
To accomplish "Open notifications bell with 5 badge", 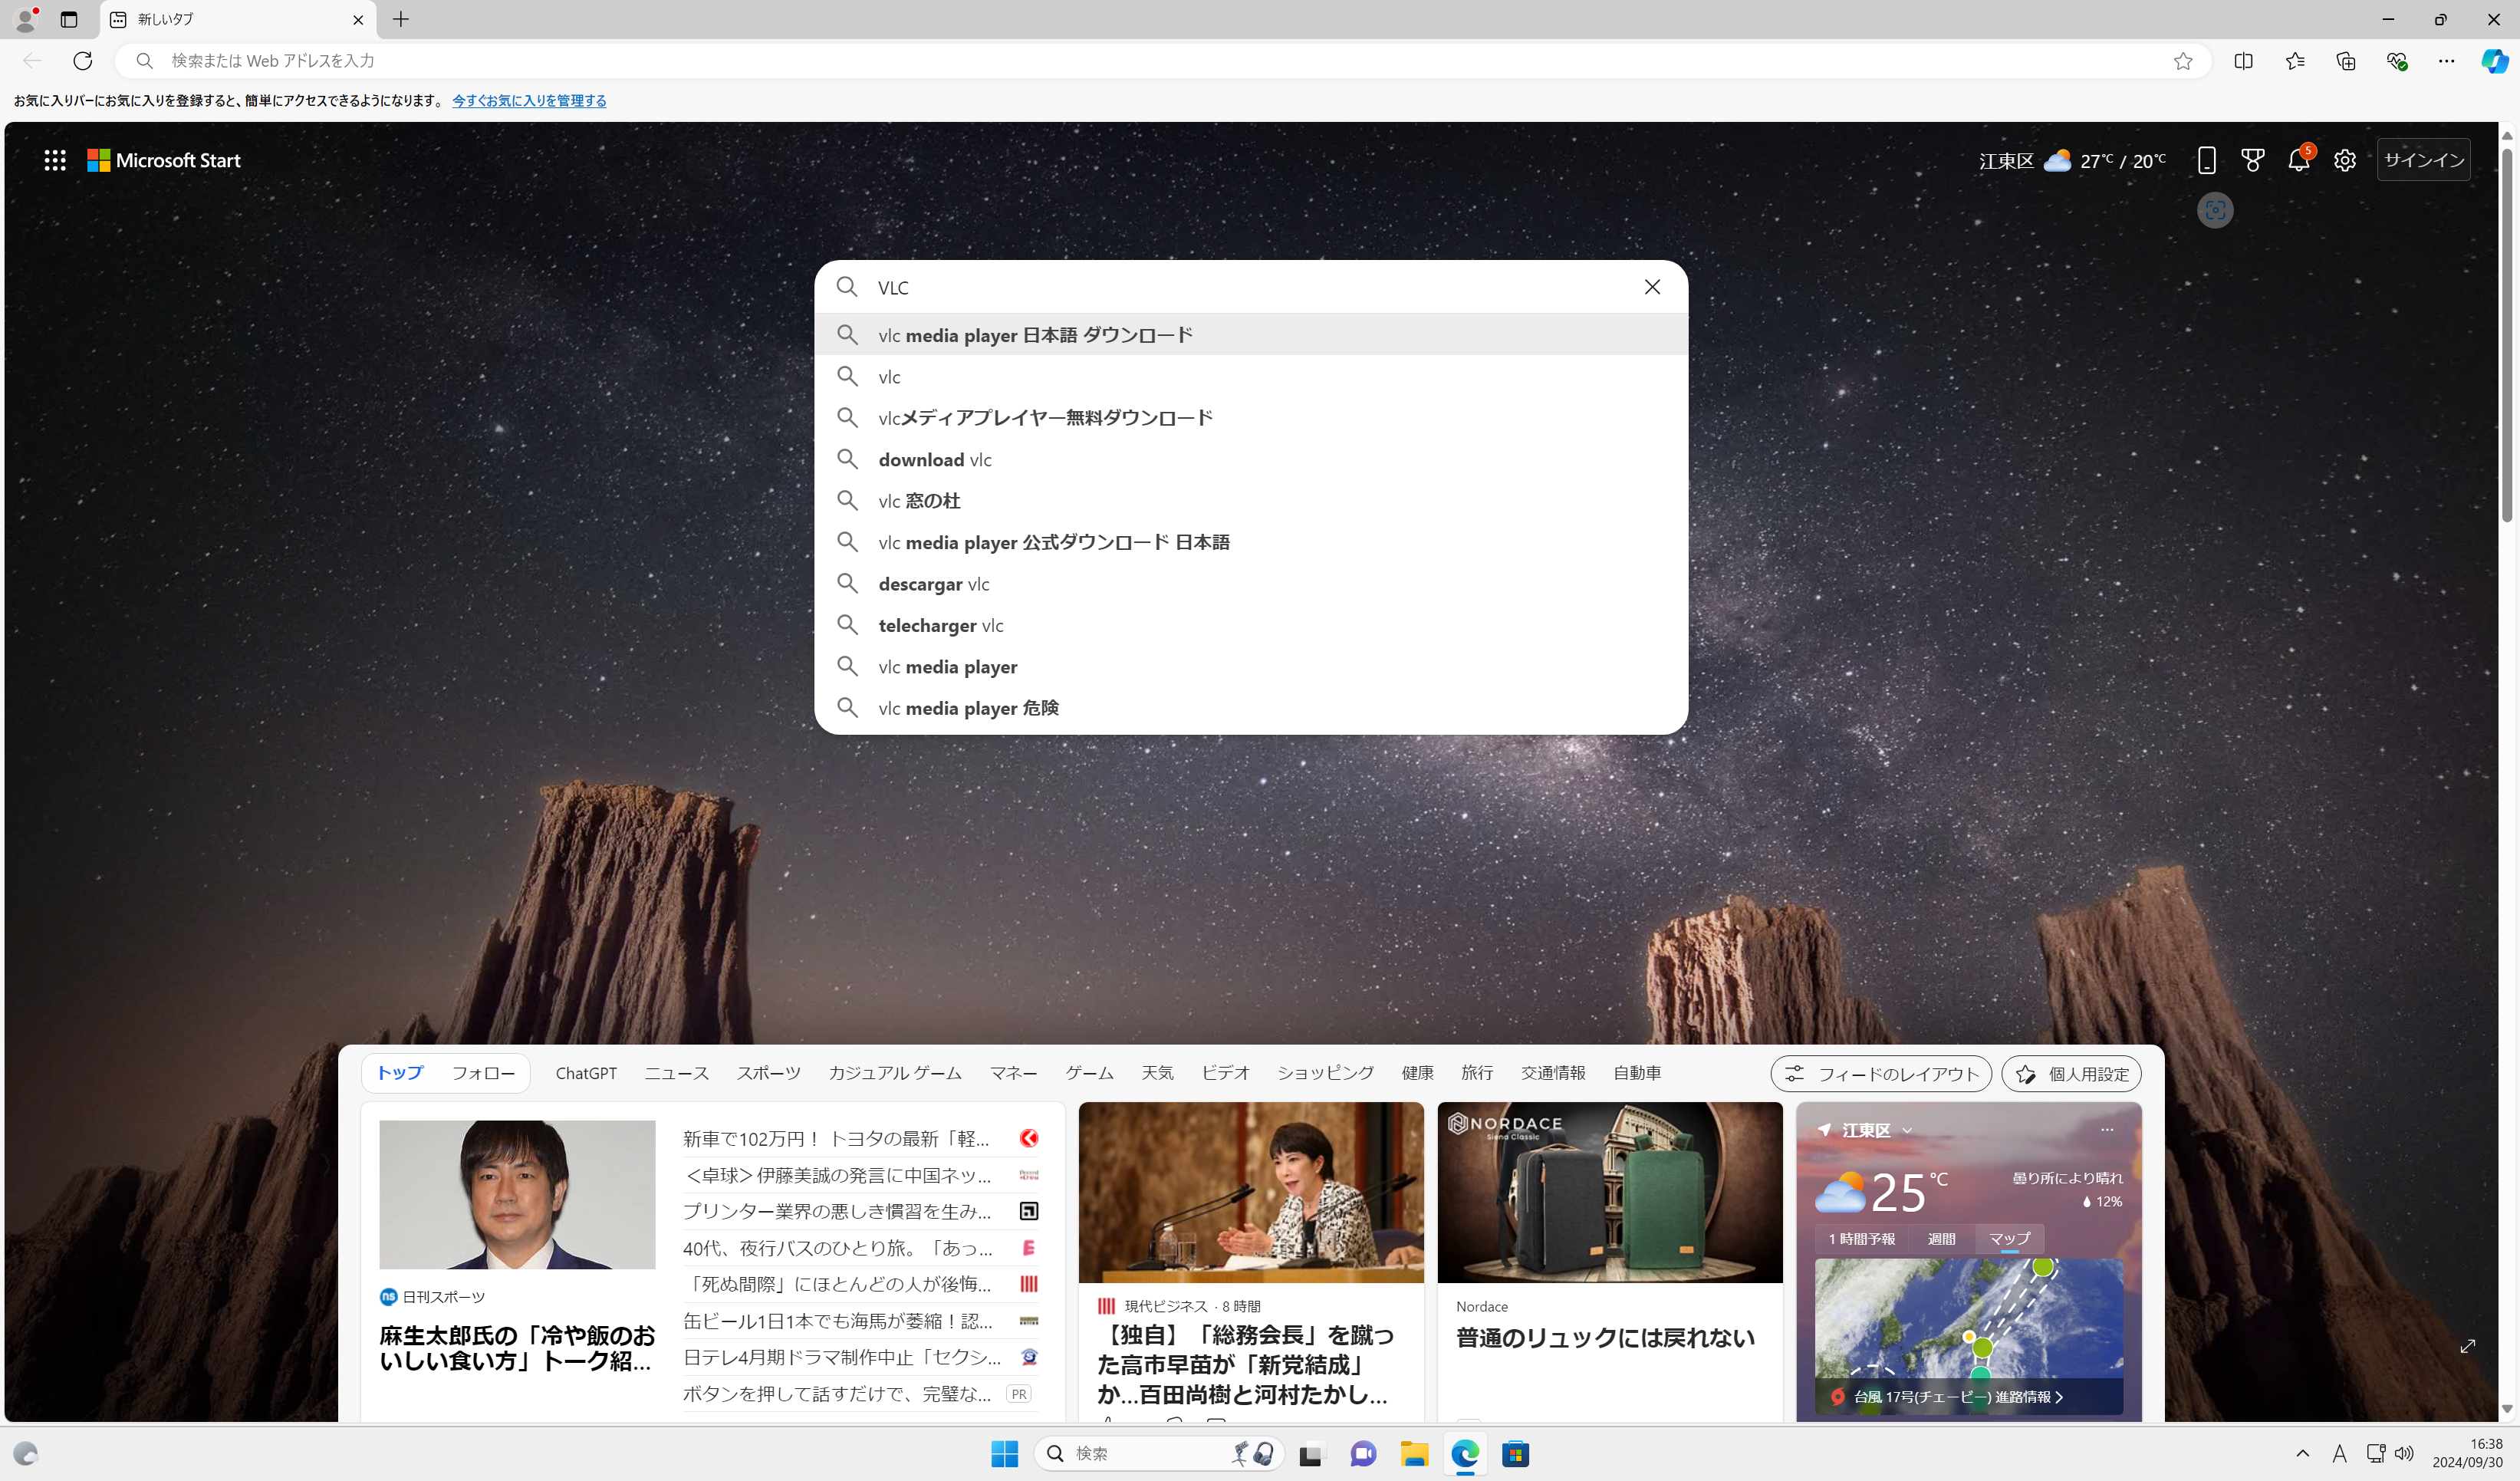I will pyautogui.click(x=2299, y=160).
